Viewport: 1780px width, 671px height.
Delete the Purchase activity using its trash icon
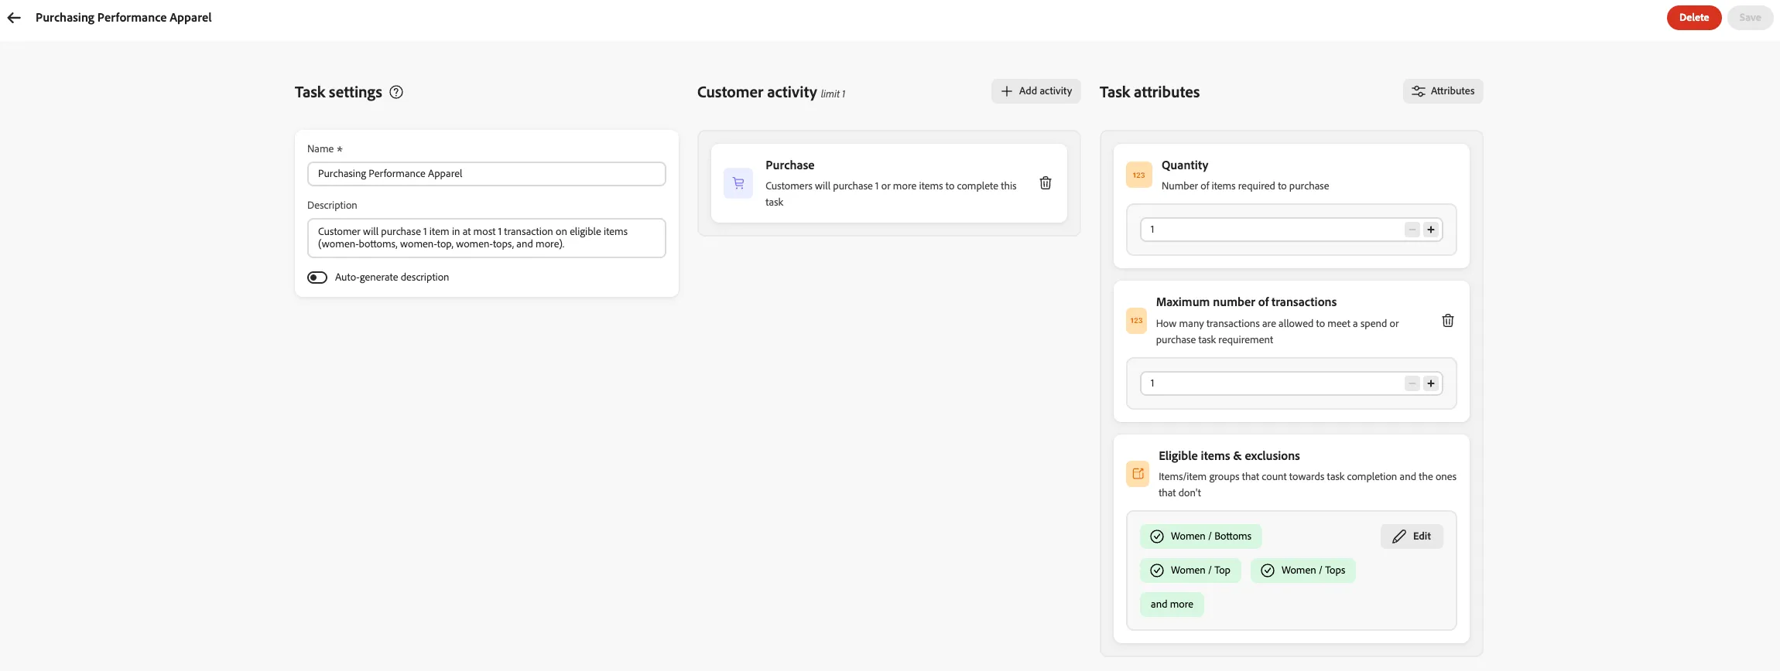pyautogui.click(x=1046, y=183)
